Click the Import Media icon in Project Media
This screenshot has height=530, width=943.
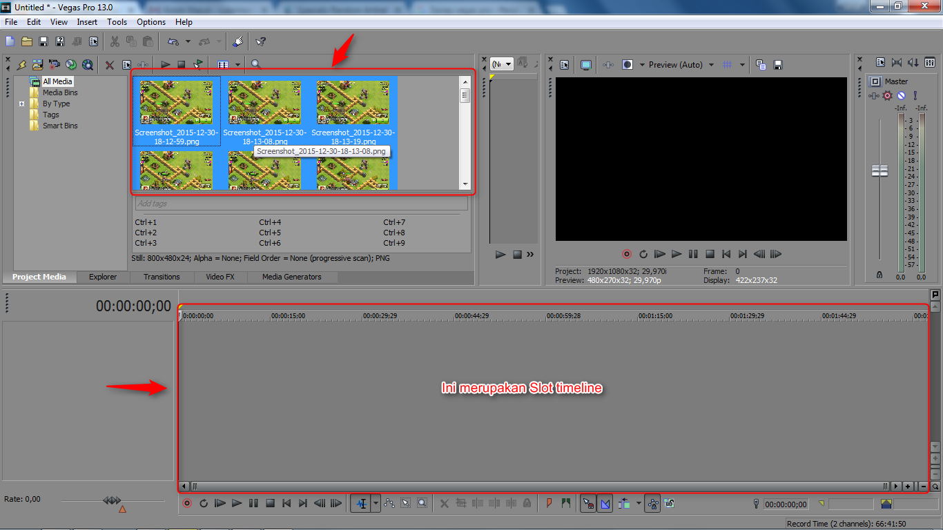click(x=37, y=65)
